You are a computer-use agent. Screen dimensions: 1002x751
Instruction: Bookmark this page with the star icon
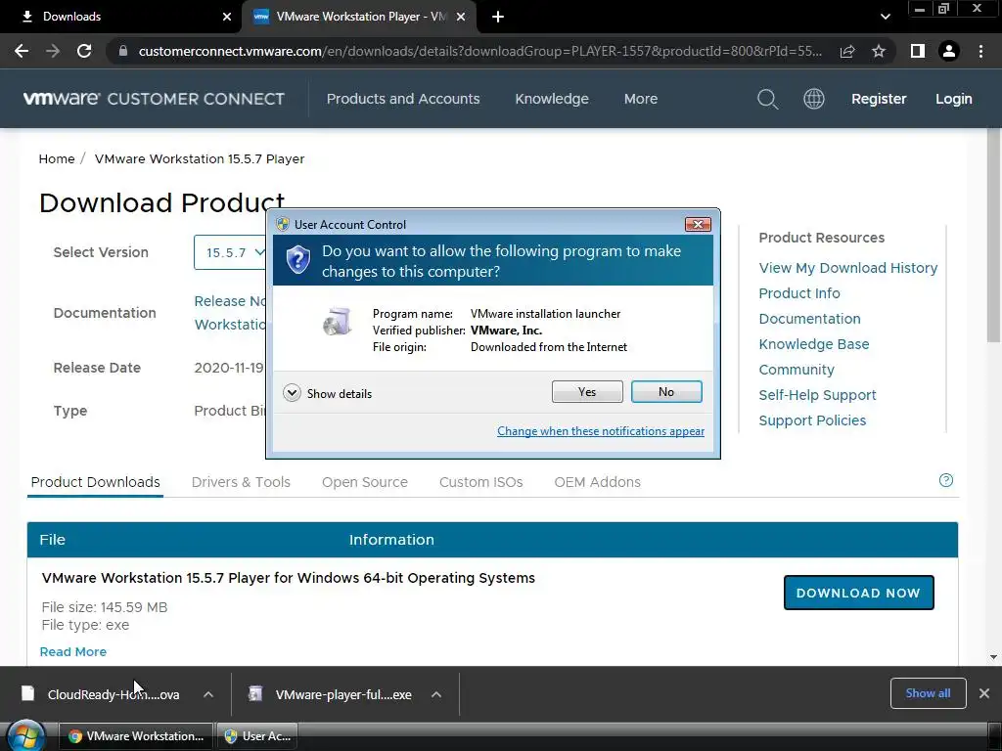click(x=879, y=51)
